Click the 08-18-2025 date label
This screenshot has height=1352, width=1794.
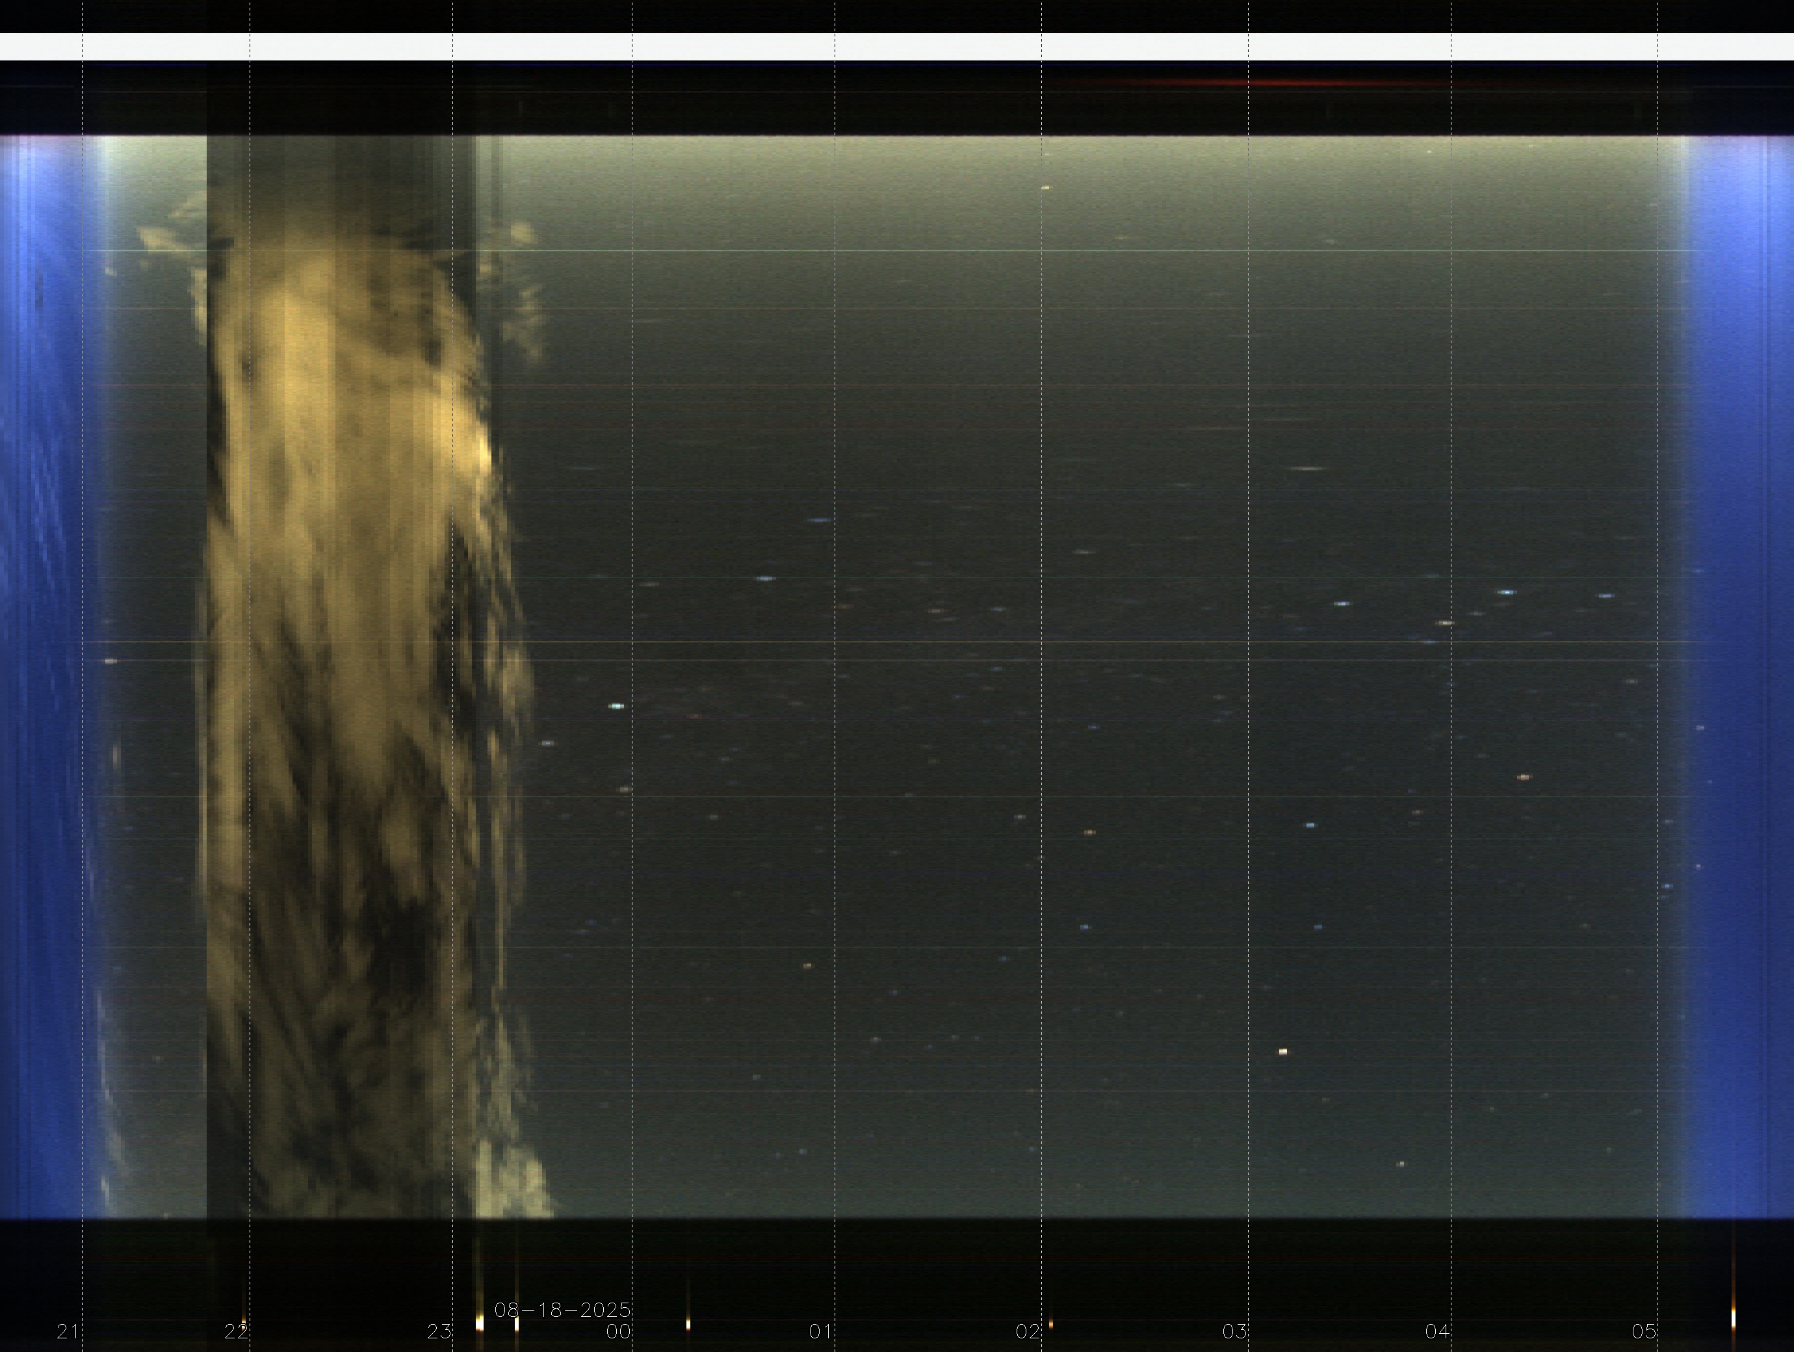point(562,1310)
